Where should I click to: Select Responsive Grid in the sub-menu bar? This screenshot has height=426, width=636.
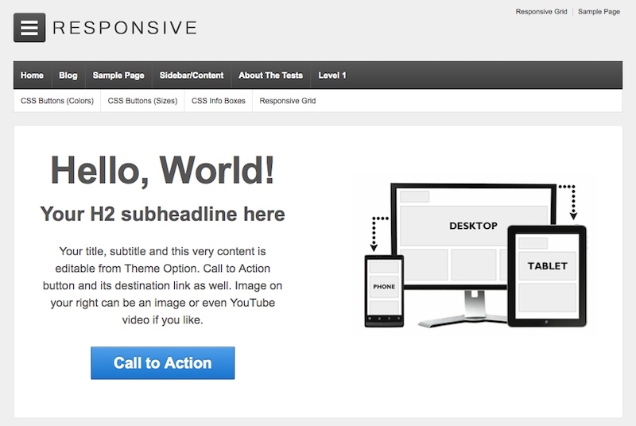click(288, 101)
